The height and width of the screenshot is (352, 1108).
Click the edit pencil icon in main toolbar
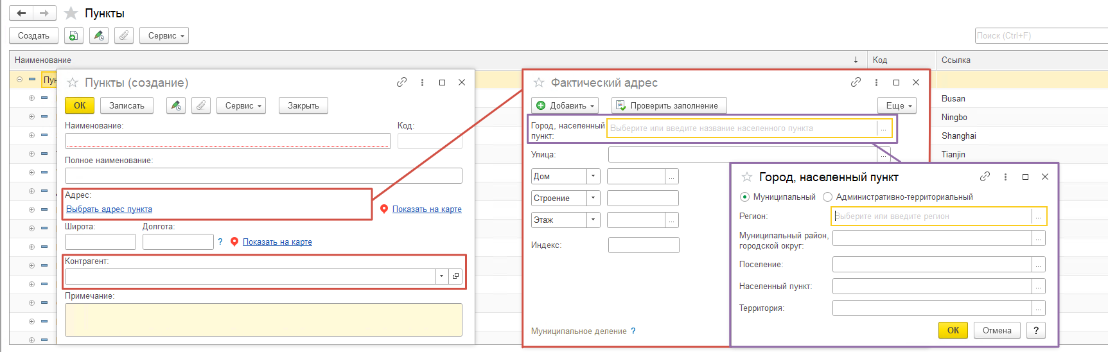(x=99, y=35)
